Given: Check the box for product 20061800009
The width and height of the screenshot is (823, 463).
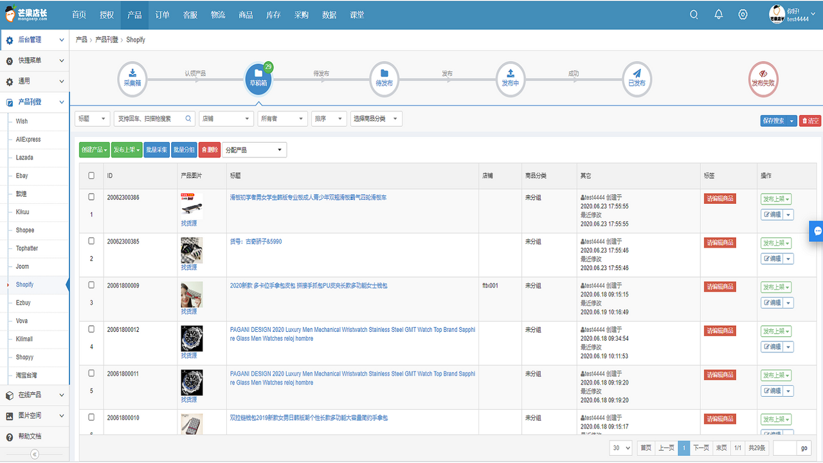Looking at the screenshot, I should [x=91, y=285].
